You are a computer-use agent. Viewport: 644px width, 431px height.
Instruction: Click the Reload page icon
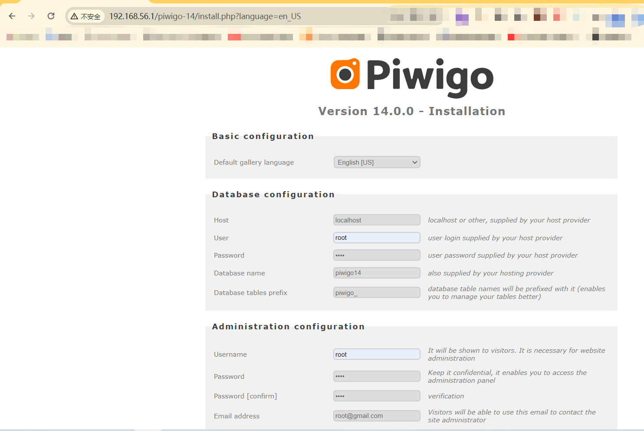(x=51, y=16)
